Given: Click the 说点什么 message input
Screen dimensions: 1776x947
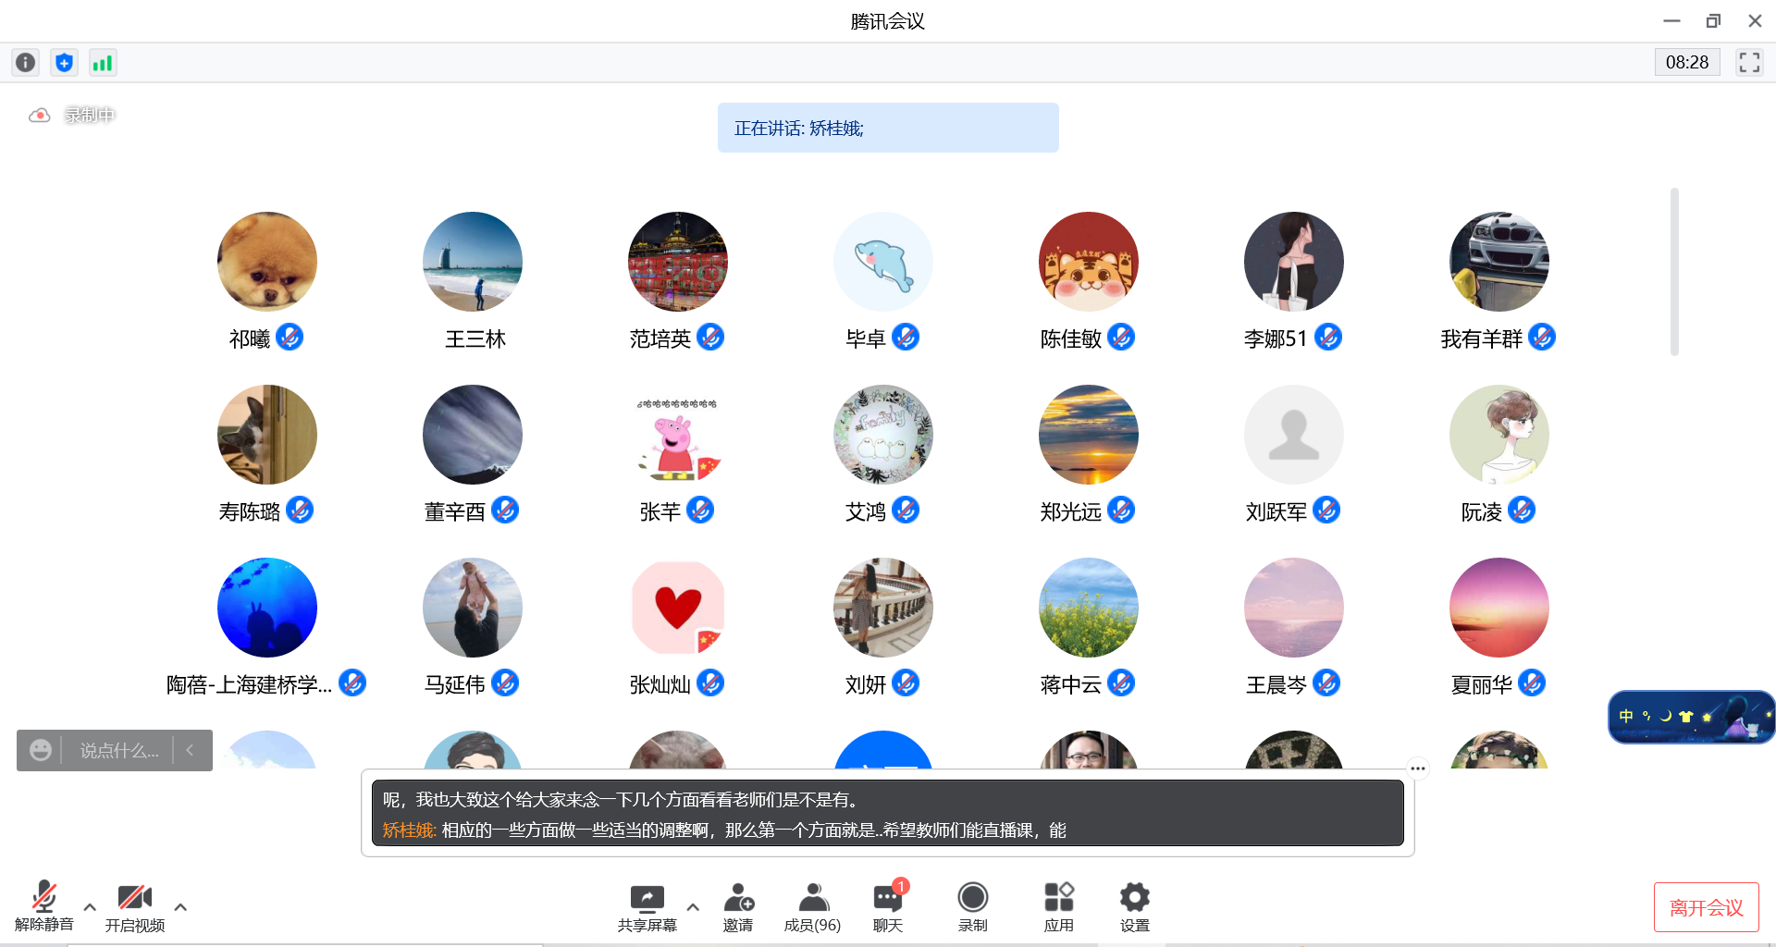Looking at the screenshot, I should tap(118, 751).
